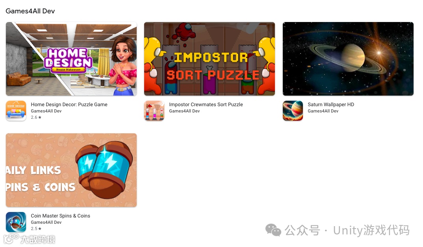423x247 pixels.
Task: Click Games4All Dev under Impostor Crewmates
Action: point(184,111)
